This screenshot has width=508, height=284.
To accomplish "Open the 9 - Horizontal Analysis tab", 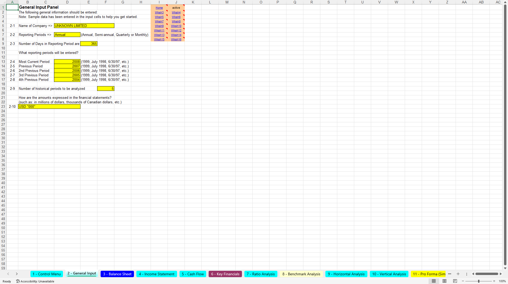I will click(346, 274).
